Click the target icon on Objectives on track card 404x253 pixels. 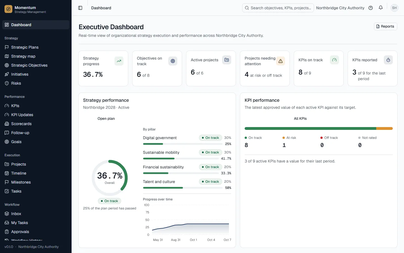pyautogui.click(x=173, y=61)
